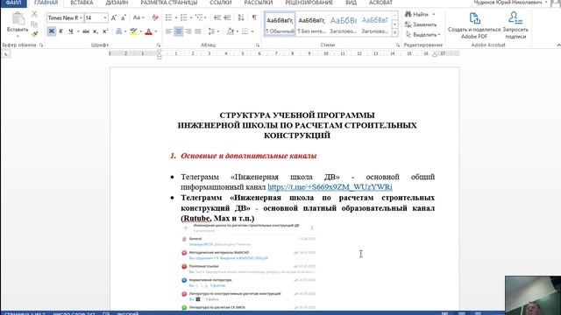Click the Multilevel list icon
Screen dimensions: 561x315
tap(199, 17)
